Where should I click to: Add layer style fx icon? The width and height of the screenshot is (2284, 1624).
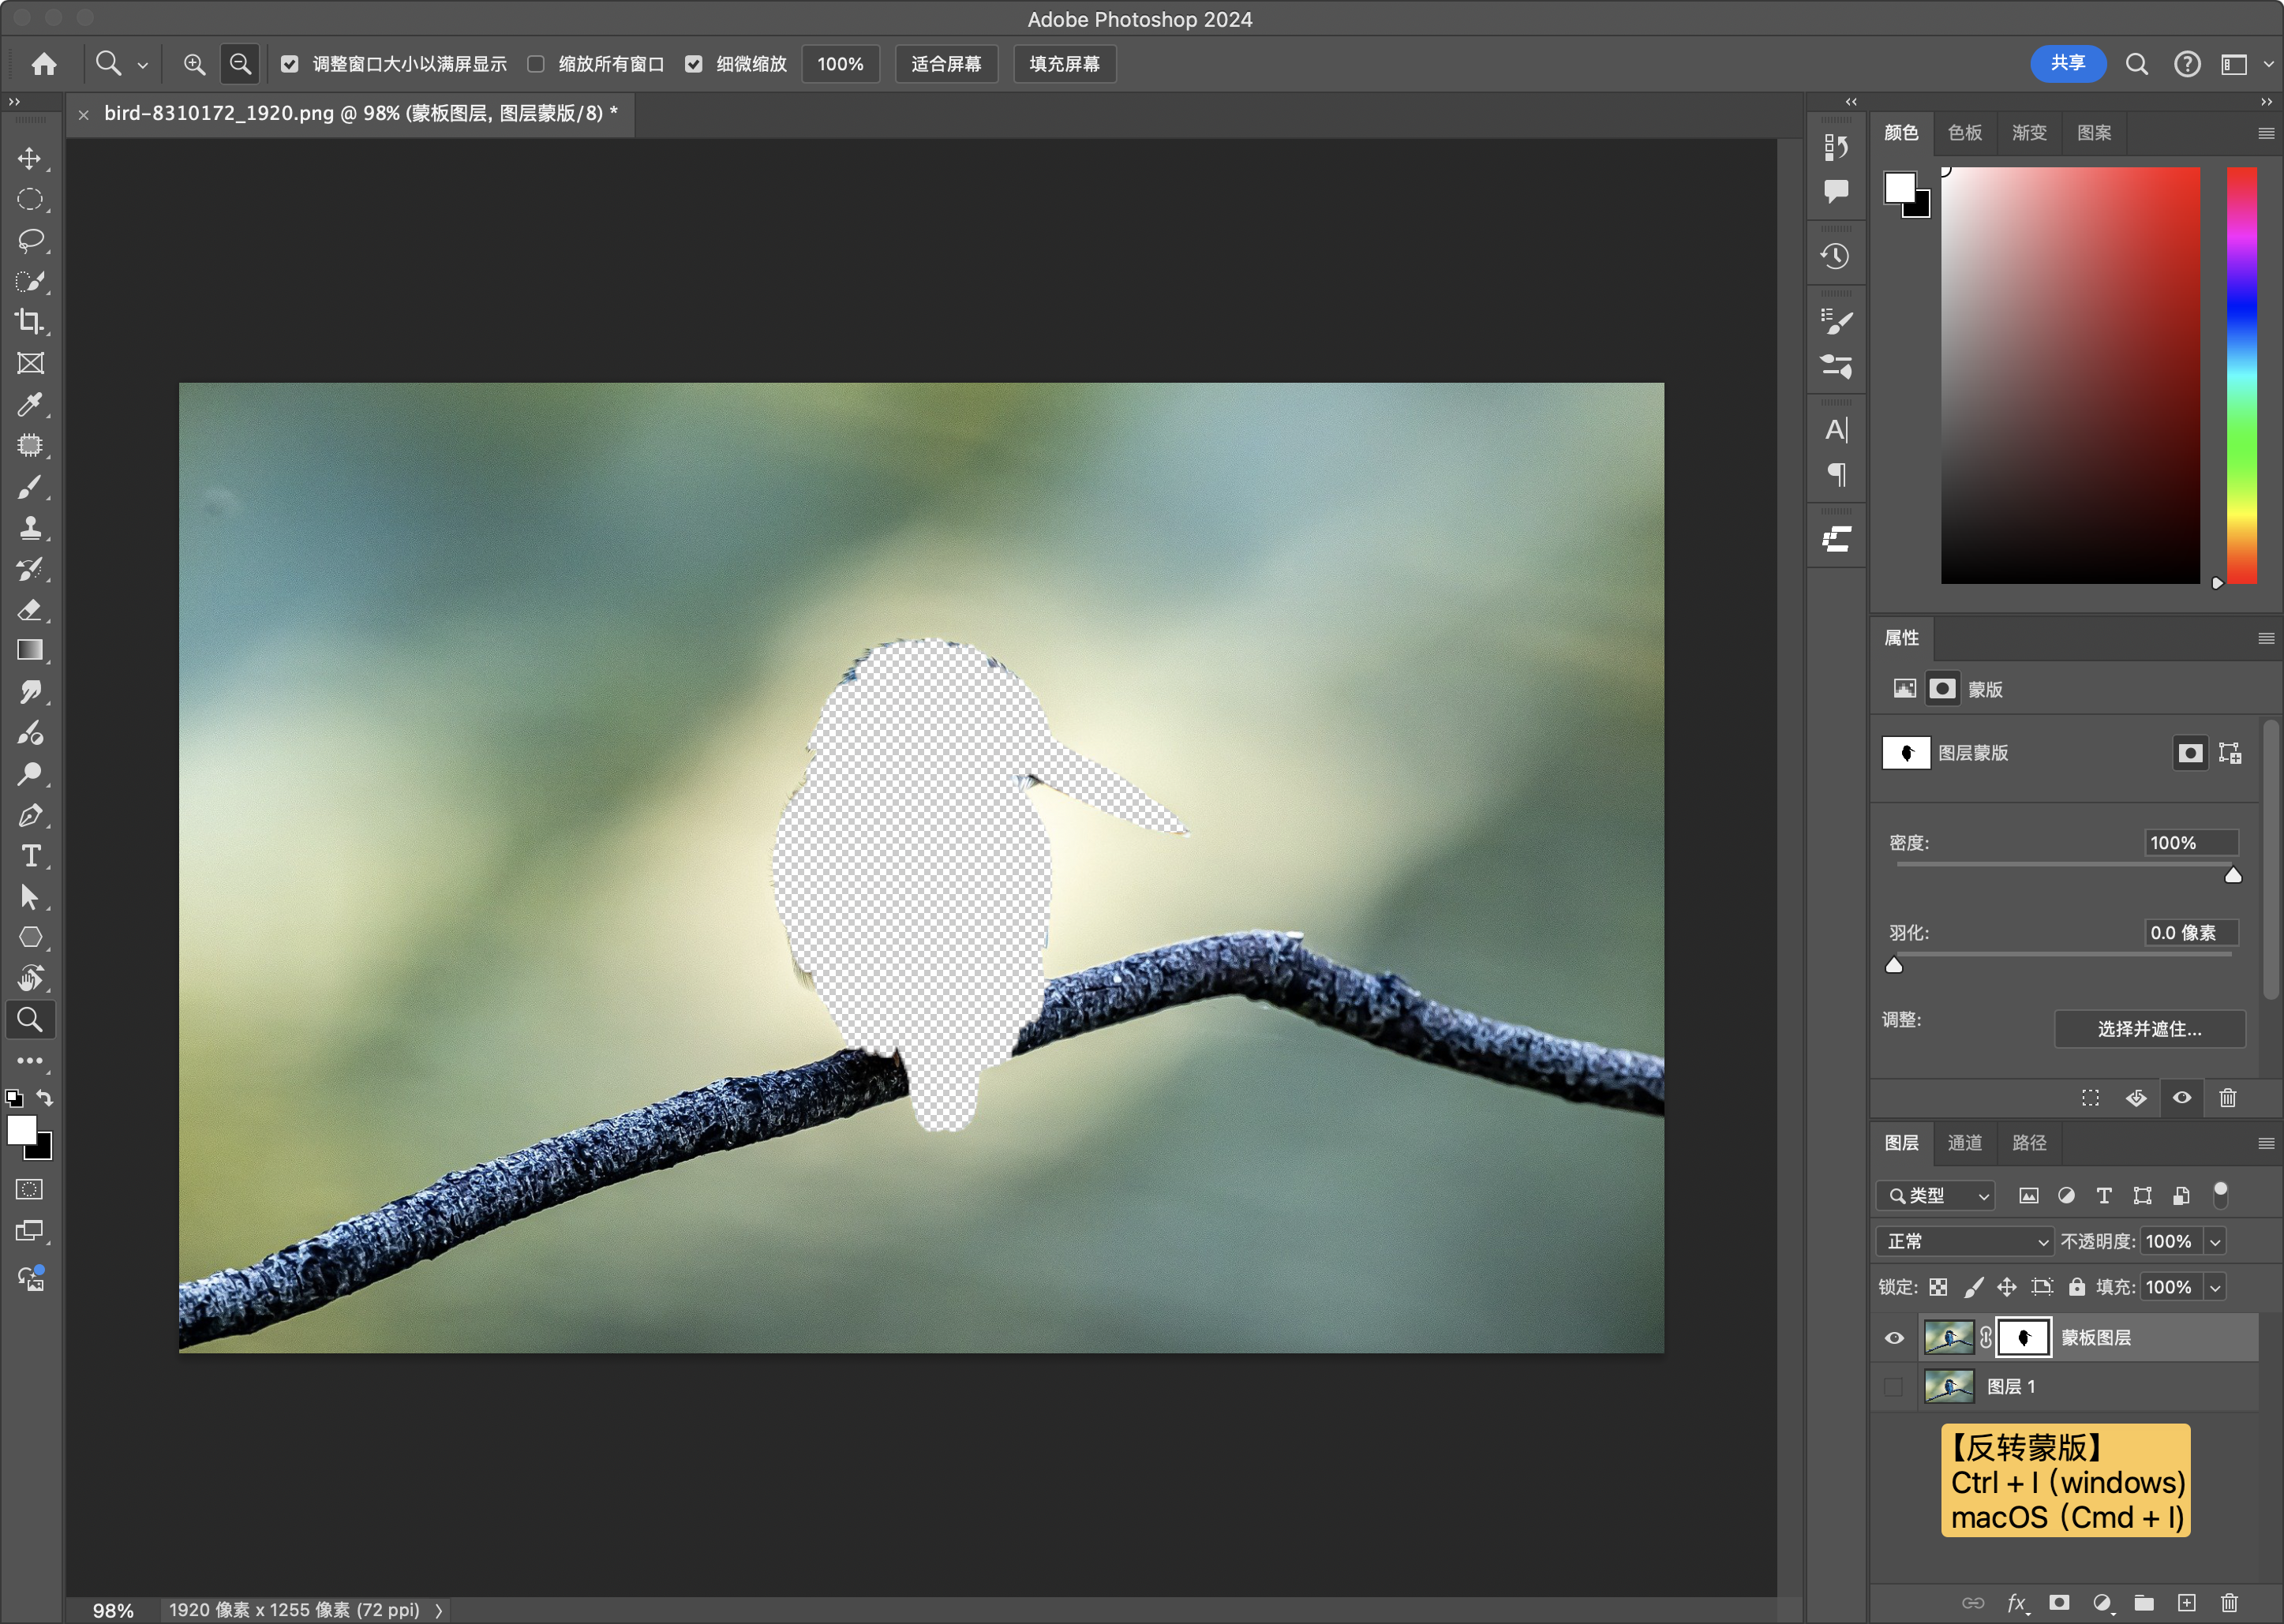tap(2016, 1603)
